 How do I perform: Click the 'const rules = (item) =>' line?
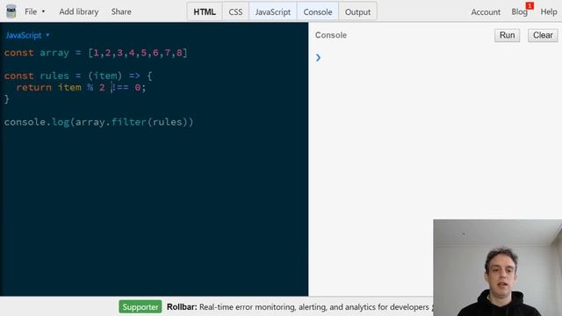coord(78,75)
